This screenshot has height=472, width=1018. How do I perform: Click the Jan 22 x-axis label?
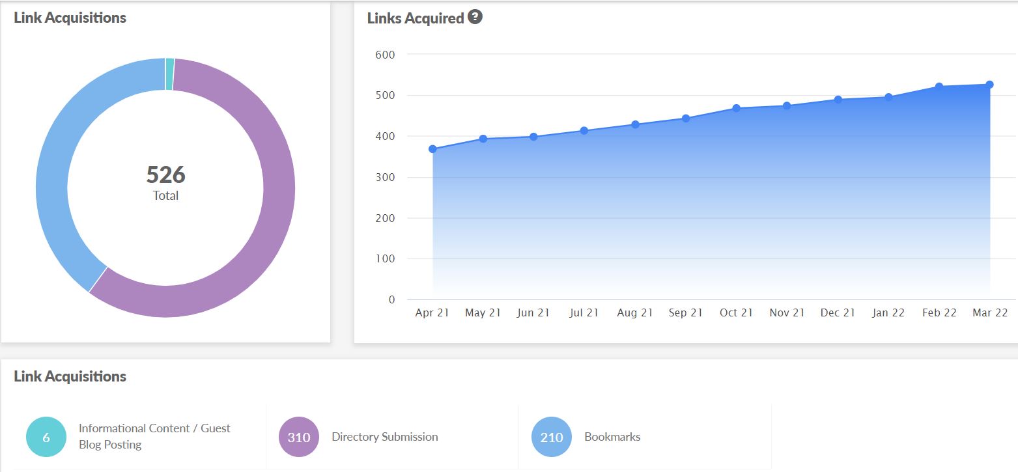pyautogui.click(x=888, y=312)
